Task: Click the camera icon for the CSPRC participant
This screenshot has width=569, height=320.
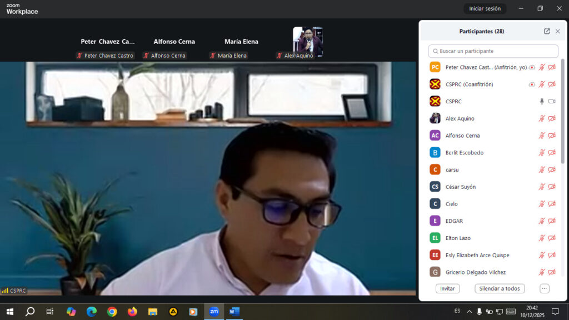Action: click(x=552, y=102)
